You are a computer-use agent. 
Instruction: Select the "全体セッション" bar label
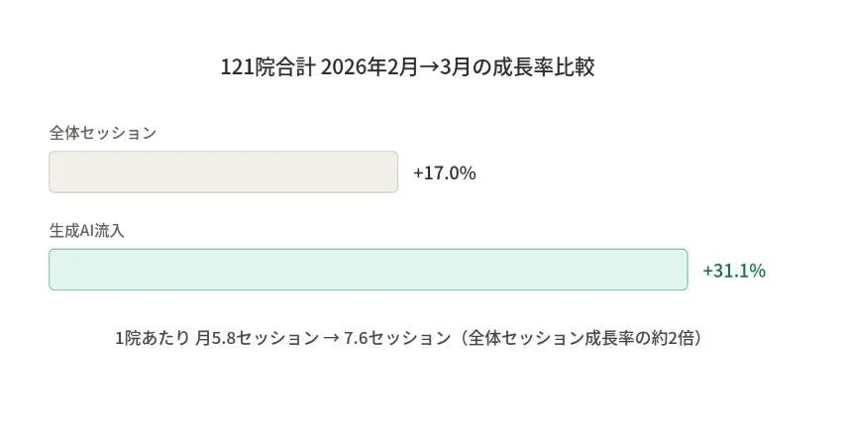[103, 133]
